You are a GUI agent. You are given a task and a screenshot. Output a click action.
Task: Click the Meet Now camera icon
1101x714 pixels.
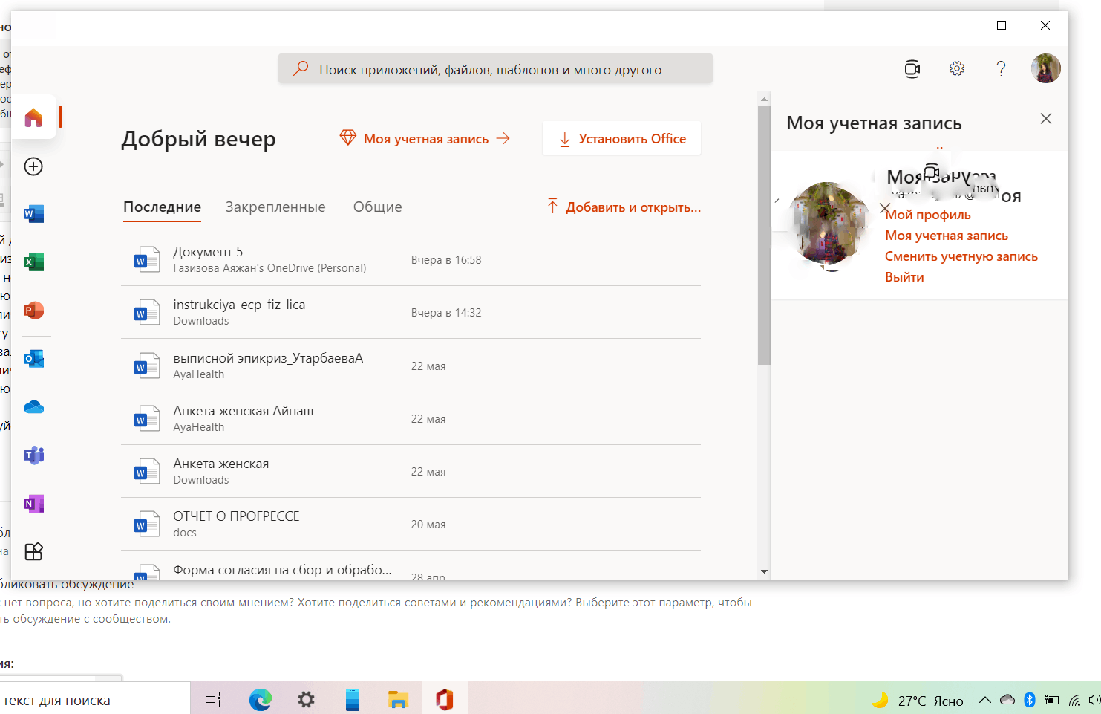pos(912,69)
